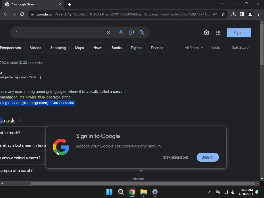Screen dimensions: 264x198
Task: Submit search with magnifier icon
Action: pyautogui.click(x=142, y=32)
